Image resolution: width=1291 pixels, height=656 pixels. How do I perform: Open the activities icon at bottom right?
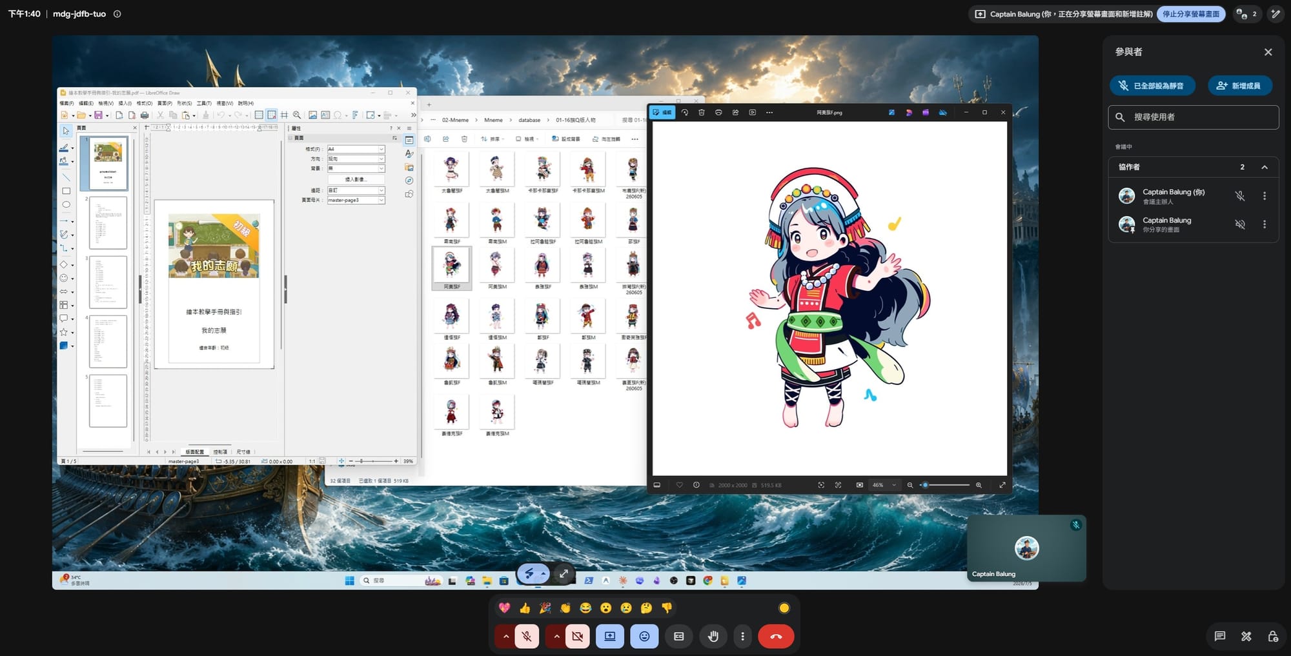(1246, 637)
